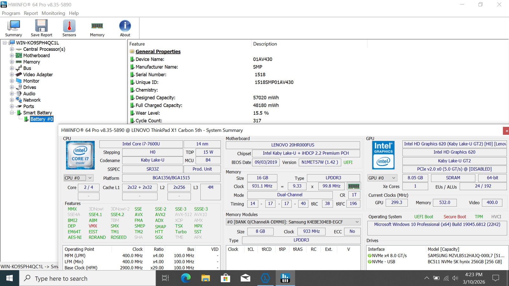Show hidden system tray icons
Screen dimensions: 509x286
[427, 278]
